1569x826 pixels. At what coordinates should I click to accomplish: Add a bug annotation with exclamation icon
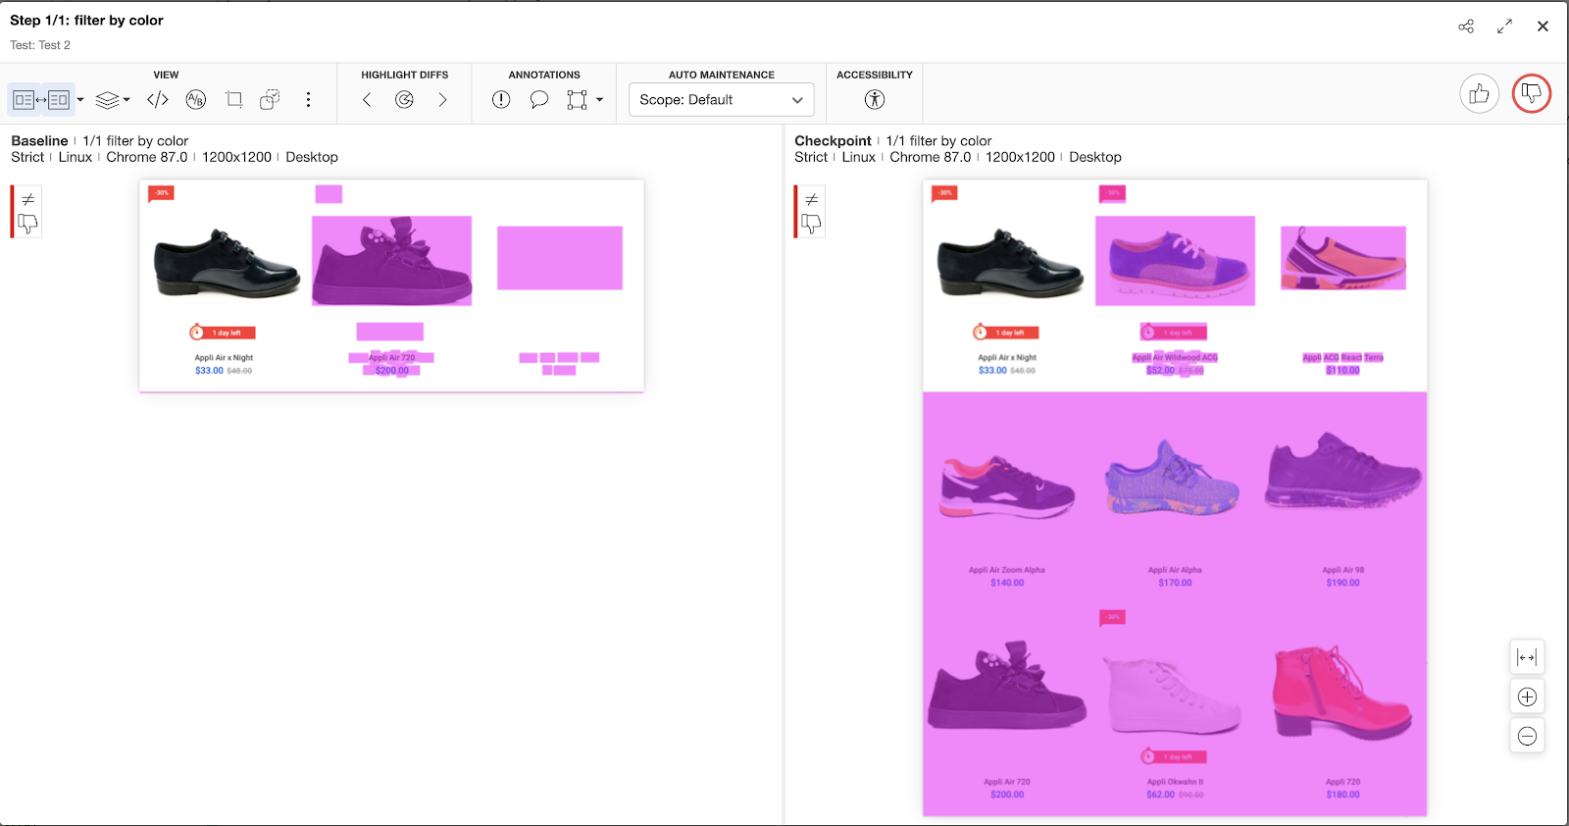[501, 99]
